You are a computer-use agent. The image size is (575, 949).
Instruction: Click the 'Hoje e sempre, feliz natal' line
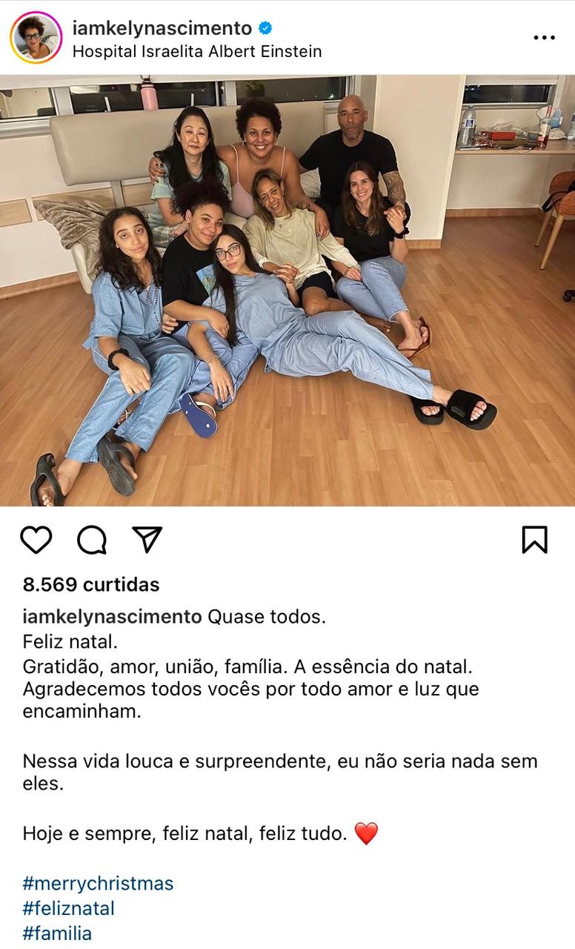[185, 834]
